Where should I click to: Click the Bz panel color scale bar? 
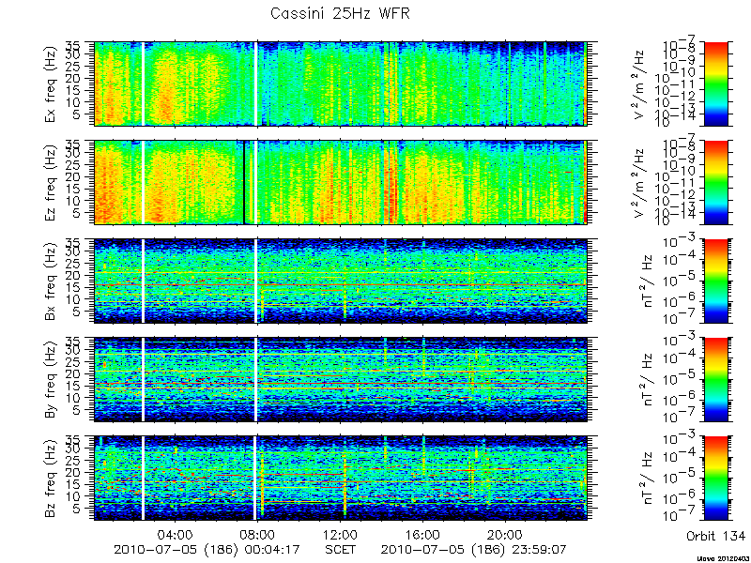[716, 479]
